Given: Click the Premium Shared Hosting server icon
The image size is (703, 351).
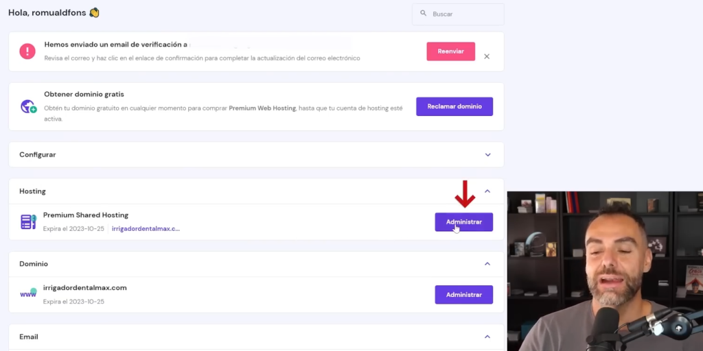Looking at the screenshot, I should pos(28,221).
